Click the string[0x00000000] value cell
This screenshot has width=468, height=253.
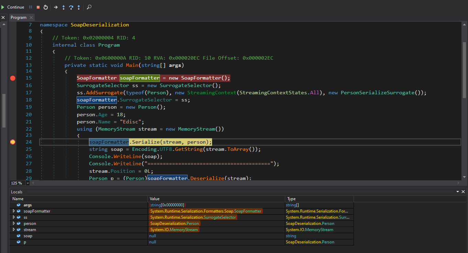pos(167,205)
